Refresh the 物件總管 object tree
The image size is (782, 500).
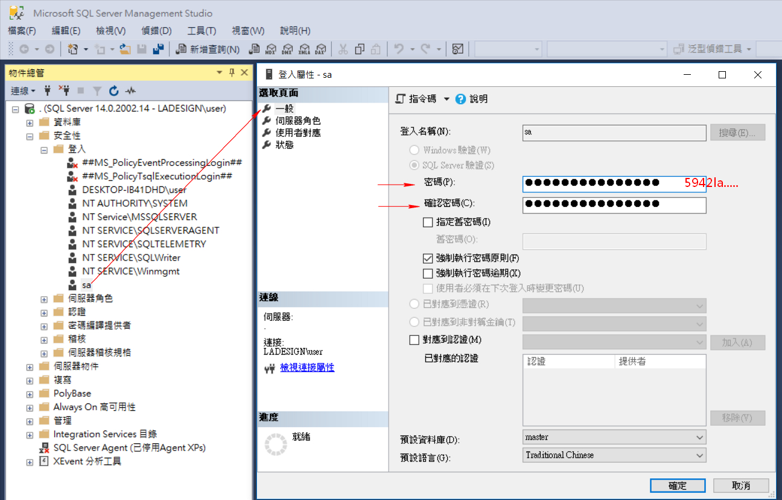(113, 90)
